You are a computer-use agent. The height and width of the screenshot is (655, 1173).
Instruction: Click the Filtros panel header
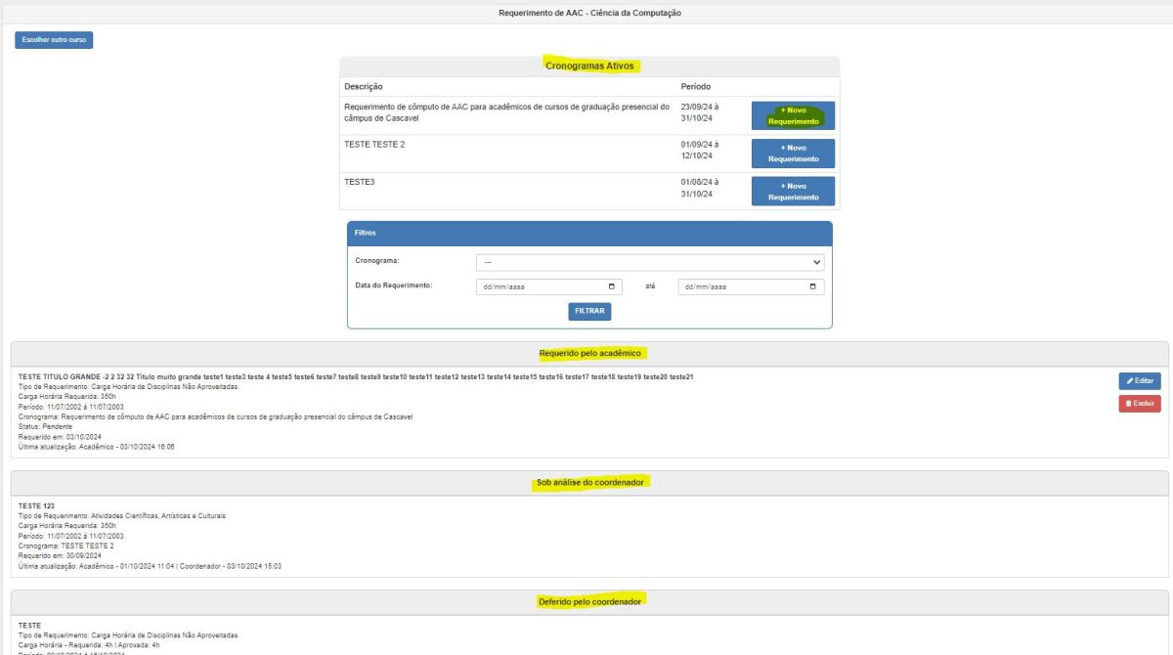(x=589, y=234)
